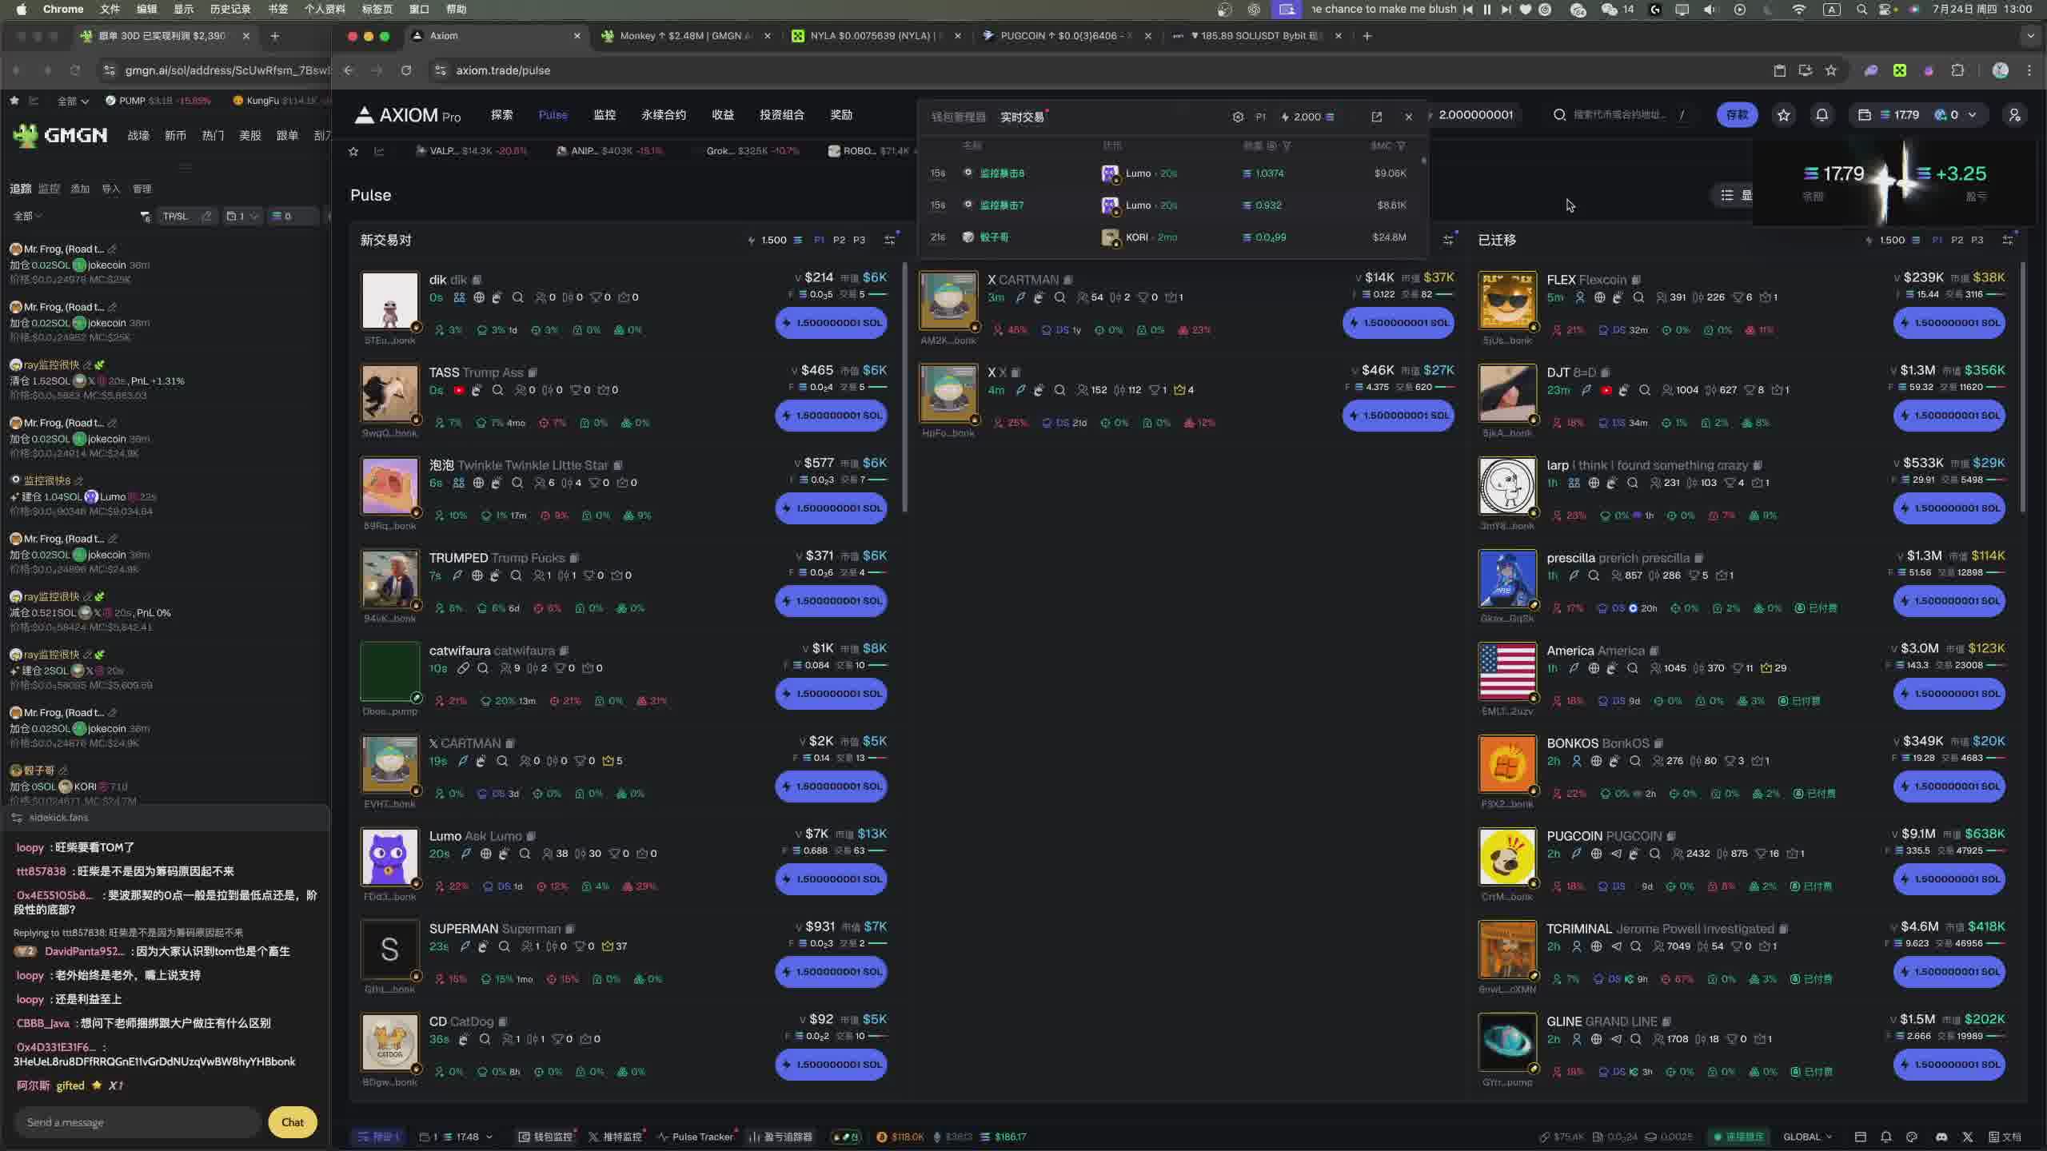2047x1151 pixels.
Task: Quick-buy PUGCOIN with 1.5 SOL button
Action: click(1949, 879)
